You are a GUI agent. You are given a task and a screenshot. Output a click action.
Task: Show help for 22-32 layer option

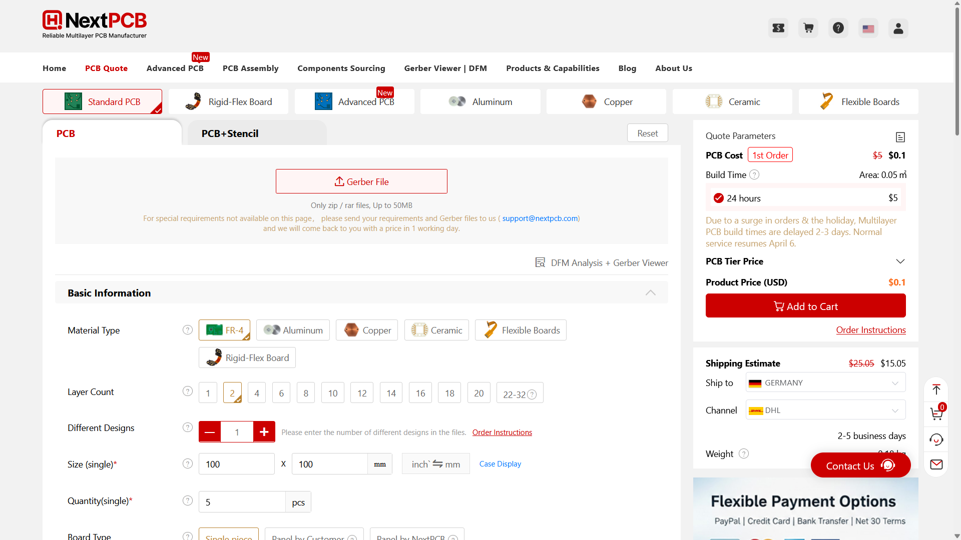(532, 394)
